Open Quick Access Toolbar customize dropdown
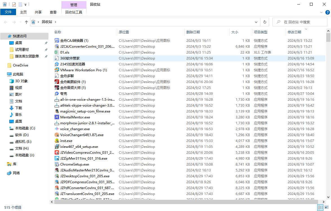Viewport: 331px width, 211px height. click(x=26, y=4)
